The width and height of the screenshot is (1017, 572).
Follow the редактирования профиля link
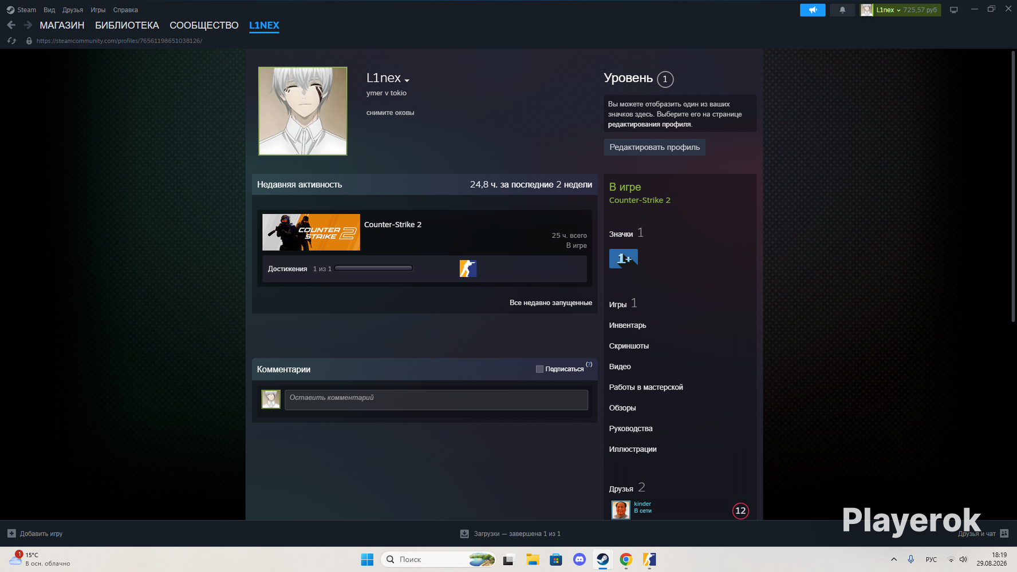(x=649, y=124)
